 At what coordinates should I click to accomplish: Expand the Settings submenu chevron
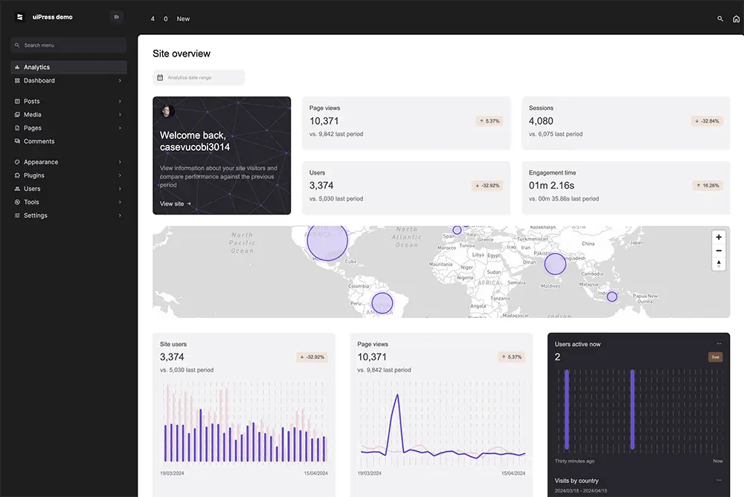click(x=120, y=216)
